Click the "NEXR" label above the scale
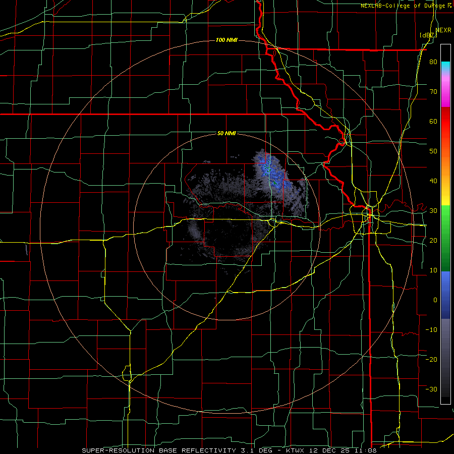Image resolution: width=454 pixels, height=454 pixels. pyautogui.click(x=443, y=30)
